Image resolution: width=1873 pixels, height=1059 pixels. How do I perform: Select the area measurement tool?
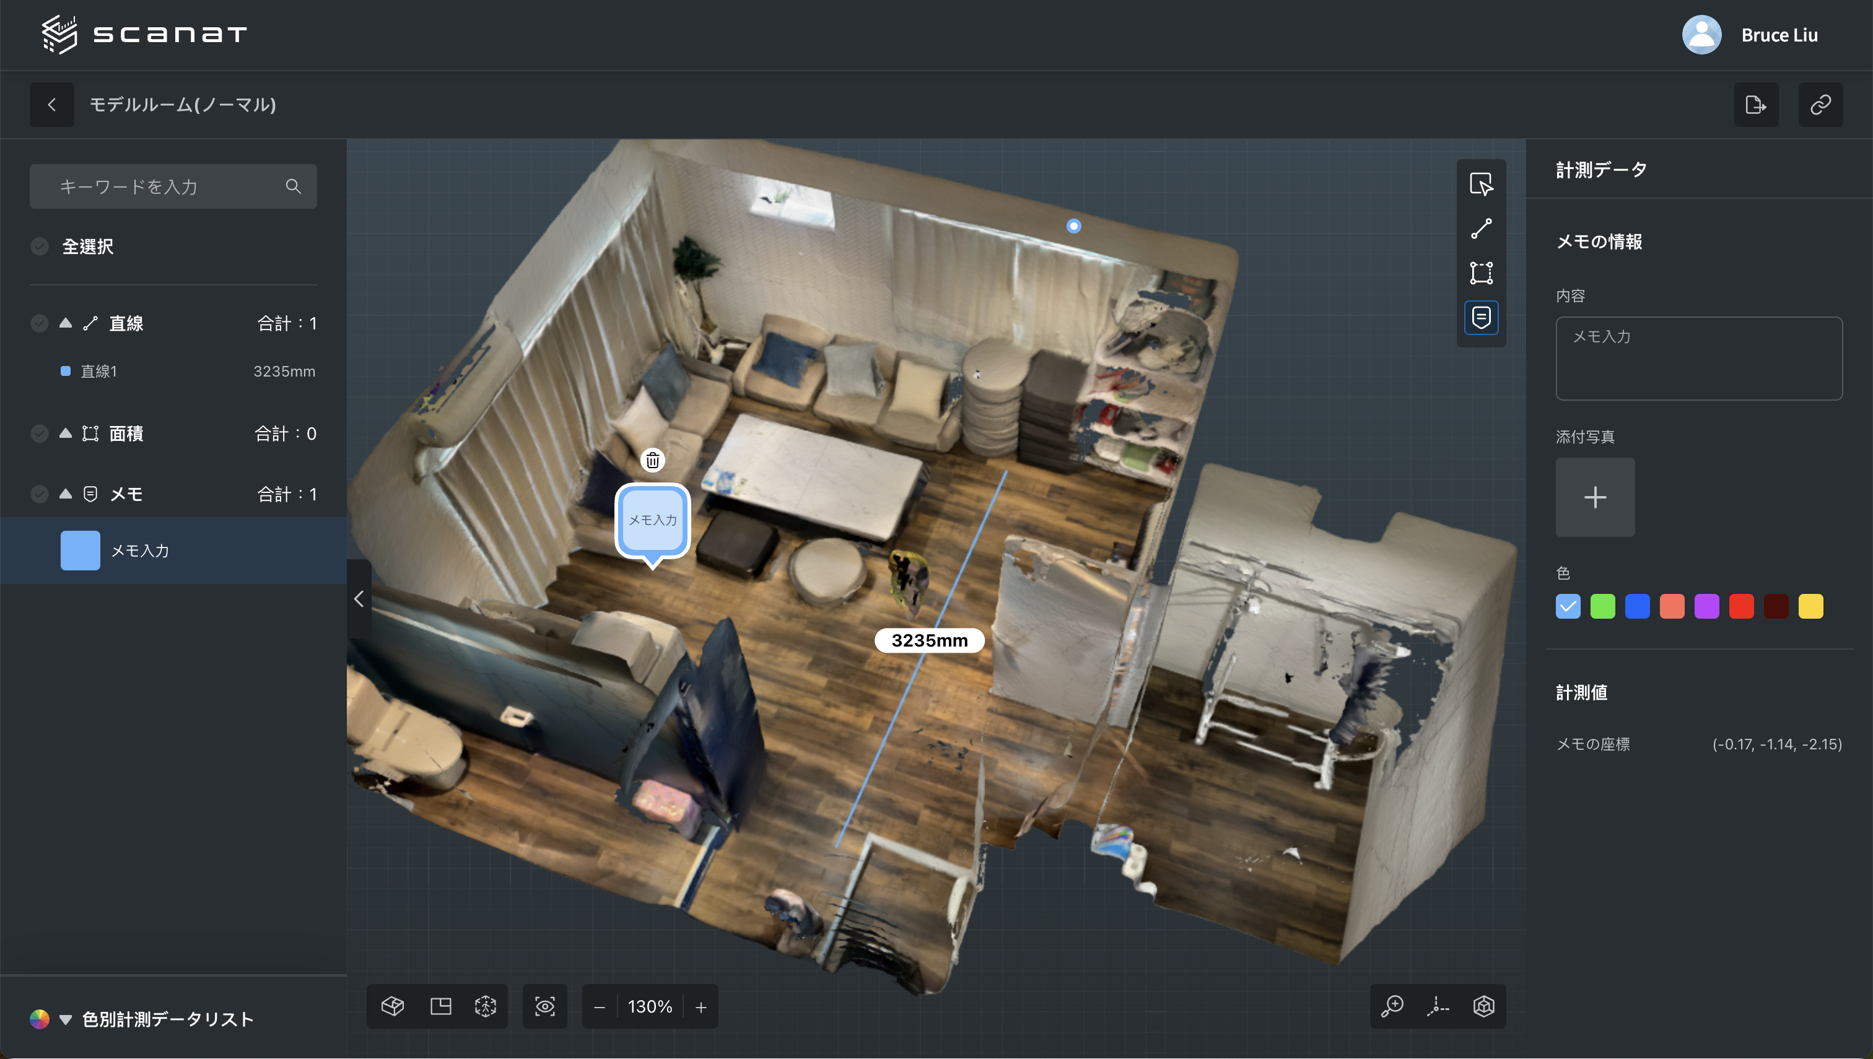click(1481, 272)
